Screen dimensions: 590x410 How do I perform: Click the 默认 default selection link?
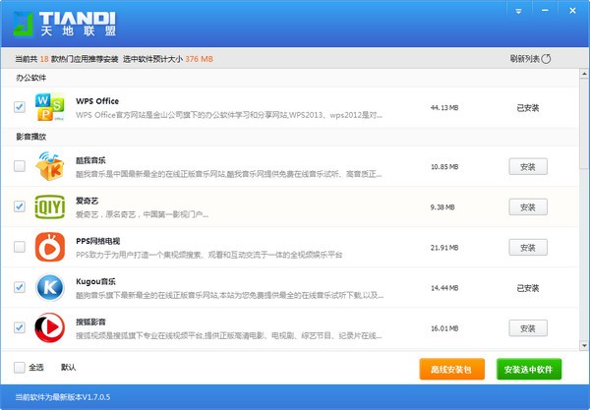click(68, 367)
